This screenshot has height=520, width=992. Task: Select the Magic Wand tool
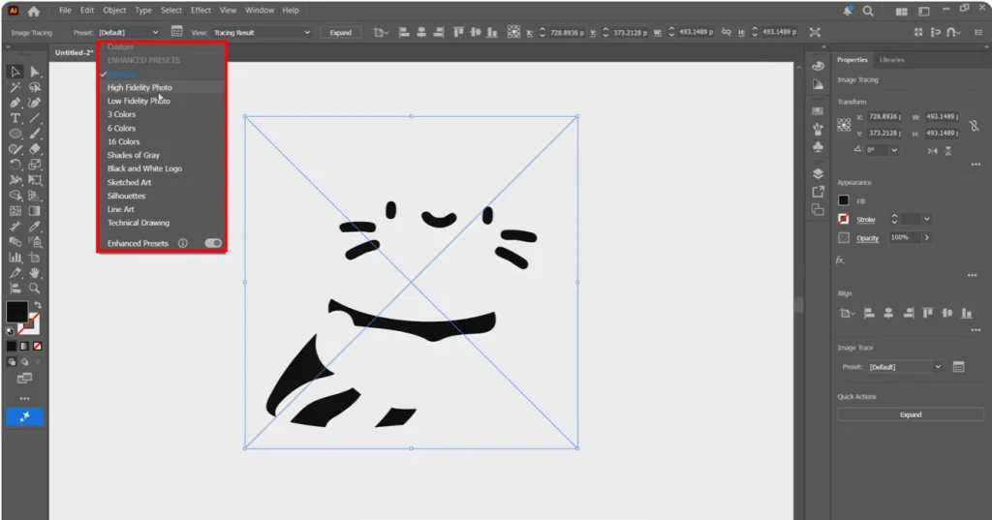[x=15, y=87]
